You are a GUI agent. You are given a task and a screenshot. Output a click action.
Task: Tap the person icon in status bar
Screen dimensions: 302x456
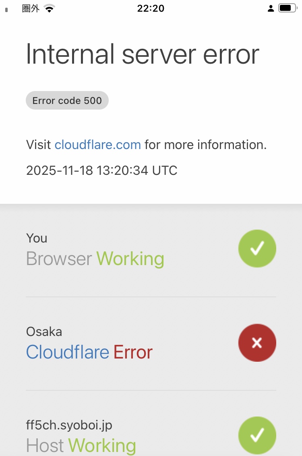pos(271,8)
